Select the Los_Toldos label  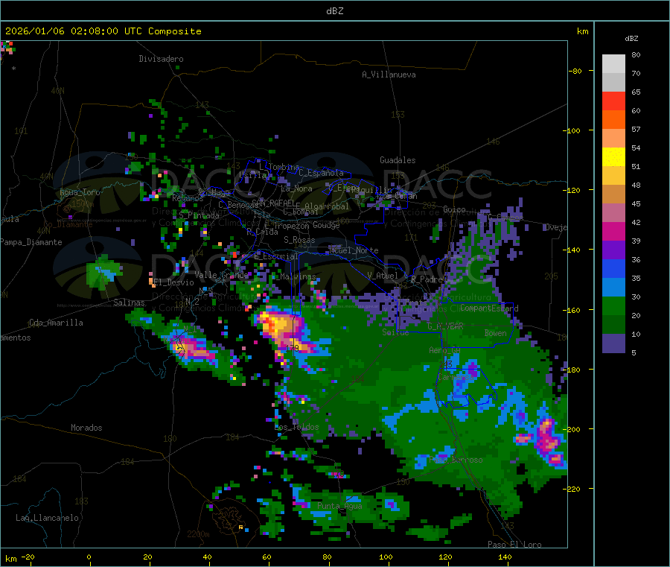click(x=296, y=427)
